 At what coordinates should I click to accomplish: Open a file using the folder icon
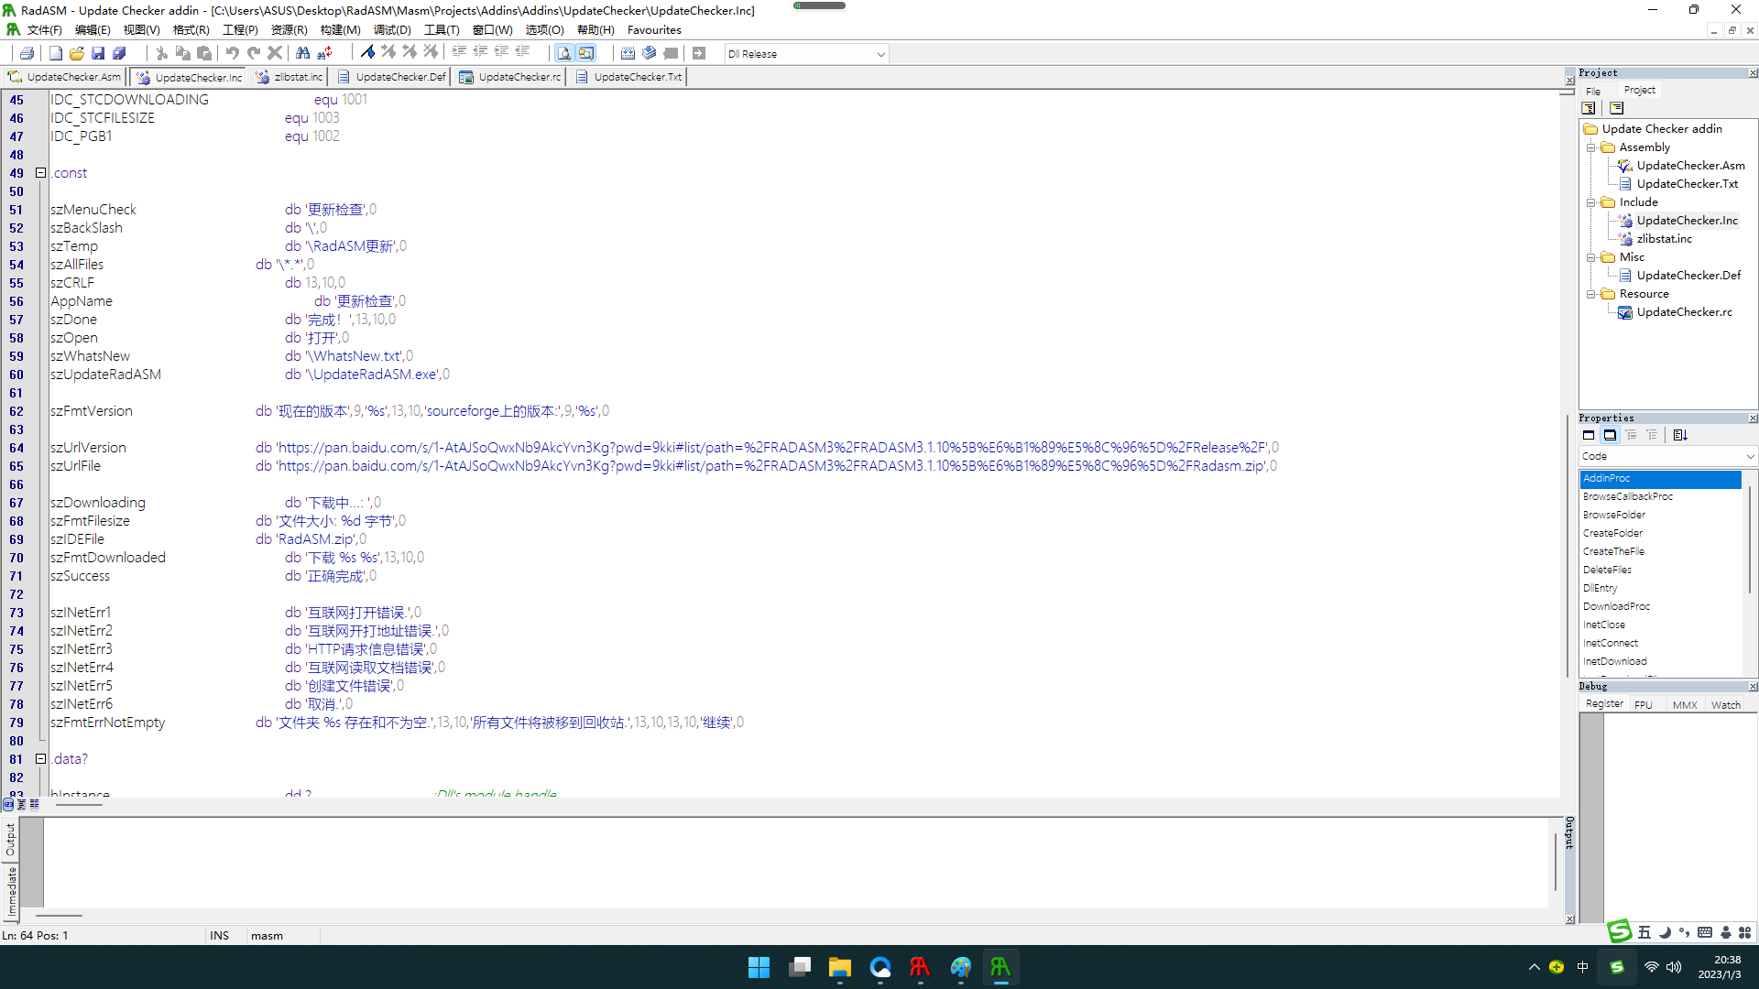pos(77,53)
